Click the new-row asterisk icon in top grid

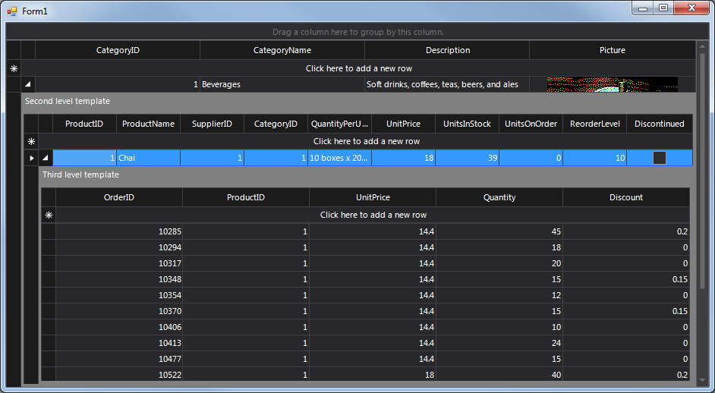point(14,68)
